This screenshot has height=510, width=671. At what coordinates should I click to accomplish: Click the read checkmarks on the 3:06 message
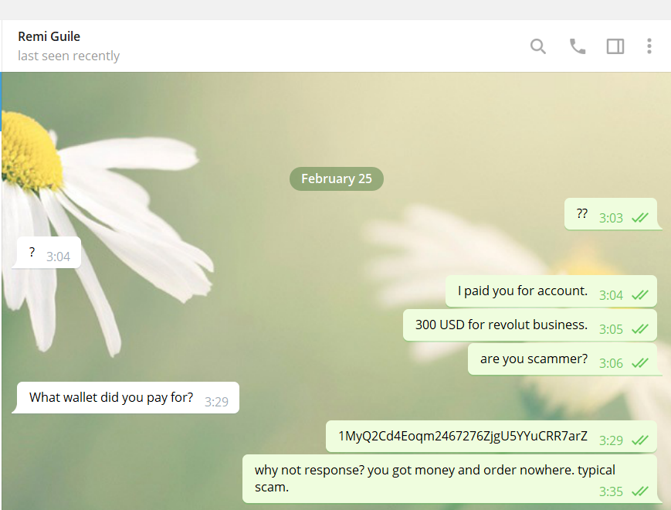coord(640,363)
